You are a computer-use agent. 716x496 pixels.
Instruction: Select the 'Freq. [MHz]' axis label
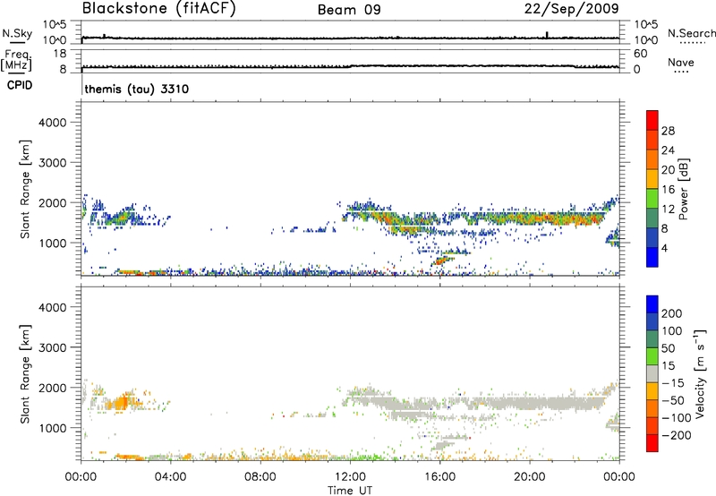coord(16,60)
